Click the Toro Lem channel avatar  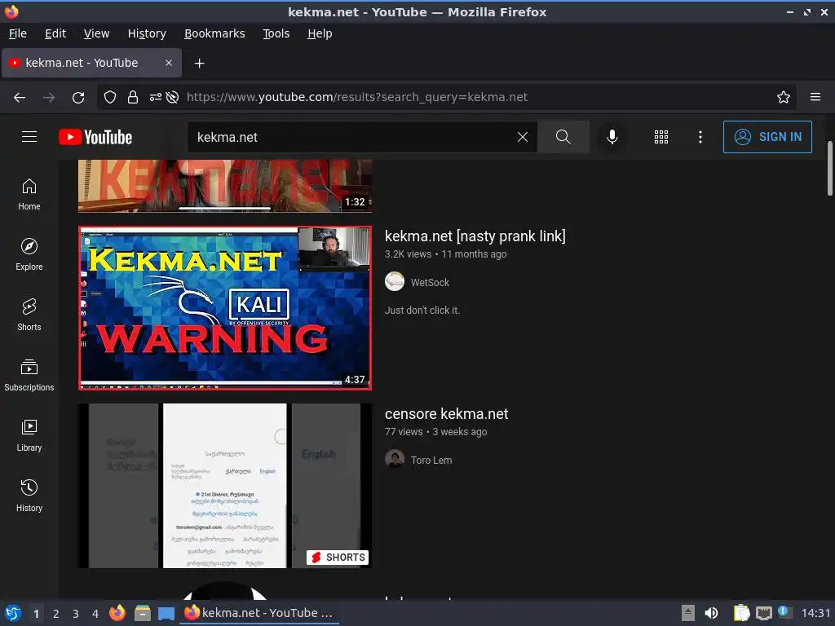tap(395, 459)
